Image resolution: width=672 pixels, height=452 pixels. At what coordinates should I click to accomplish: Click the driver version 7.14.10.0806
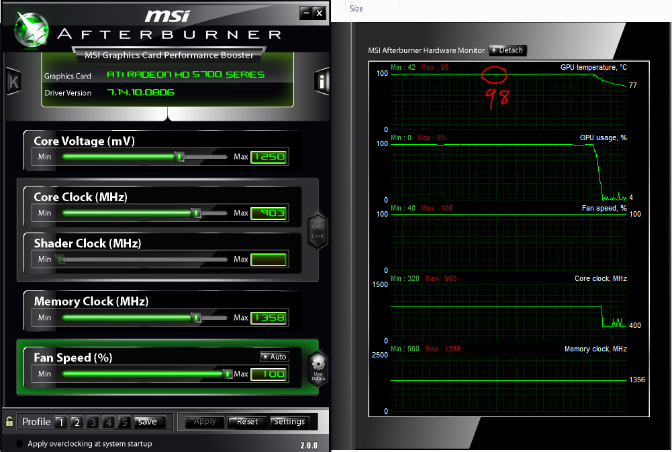tap(140, 93)
